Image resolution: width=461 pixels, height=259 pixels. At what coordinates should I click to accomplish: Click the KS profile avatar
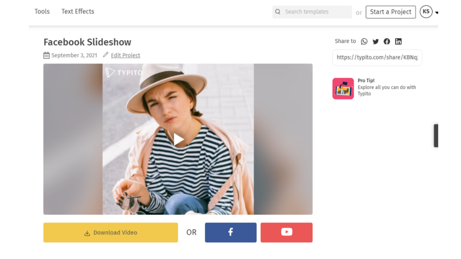426,11
